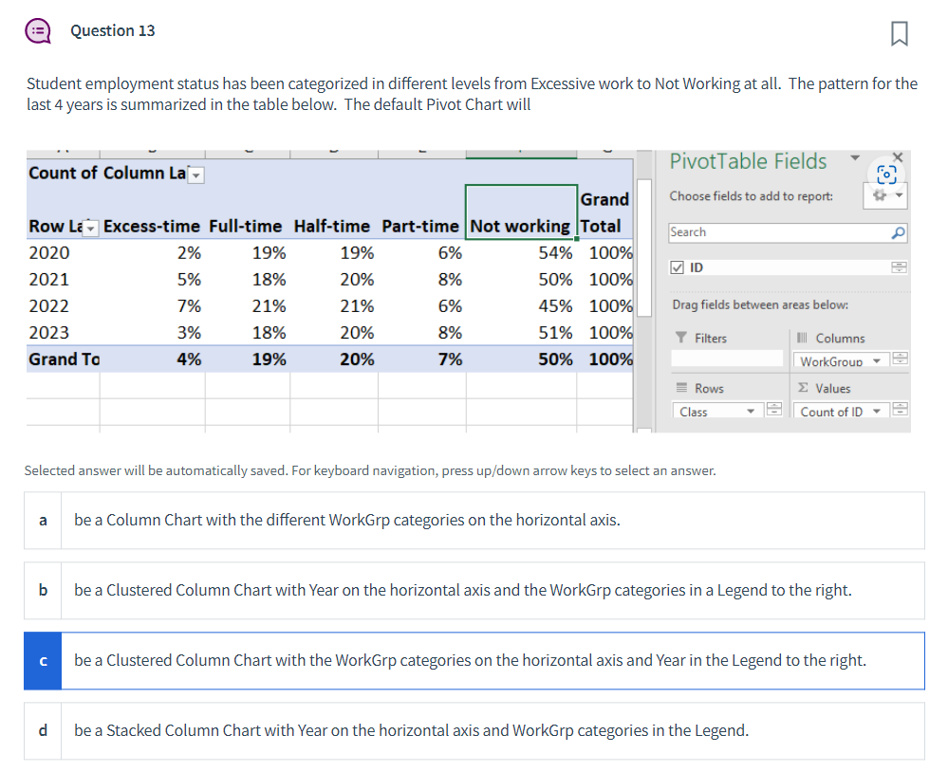Click the Filters funnel icon
This screenshot has width=948, height=772.
pos(681,336)
